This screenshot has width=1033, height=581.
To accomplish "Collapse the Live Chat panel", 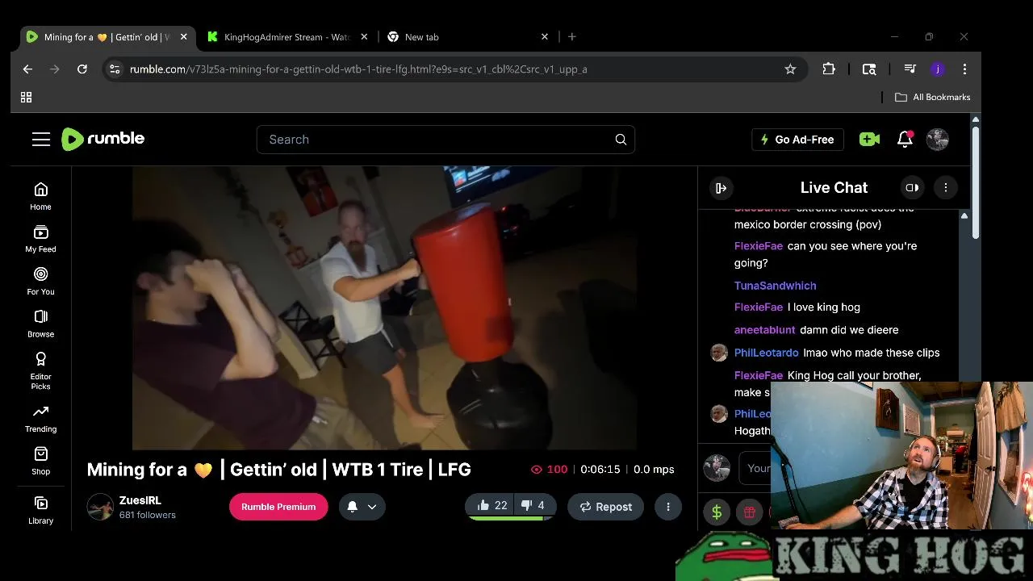I will pos(721,188).
